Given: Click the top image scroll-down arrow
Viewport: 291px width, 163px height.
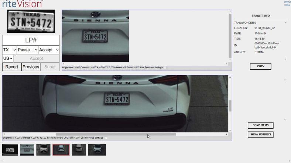Looking at the screenshot, I should (230, 60).
